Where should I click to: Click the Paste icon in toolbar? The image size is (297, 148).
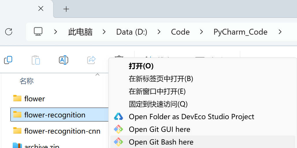36,60
